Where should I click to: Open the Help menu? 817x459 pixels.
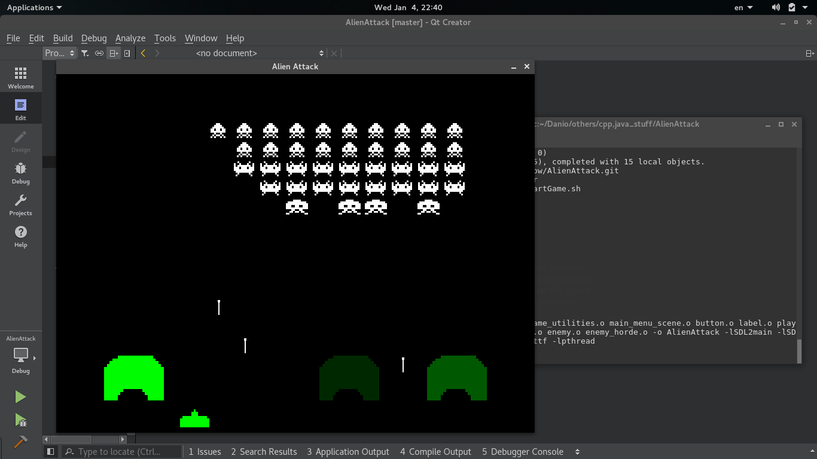(235, 38)
